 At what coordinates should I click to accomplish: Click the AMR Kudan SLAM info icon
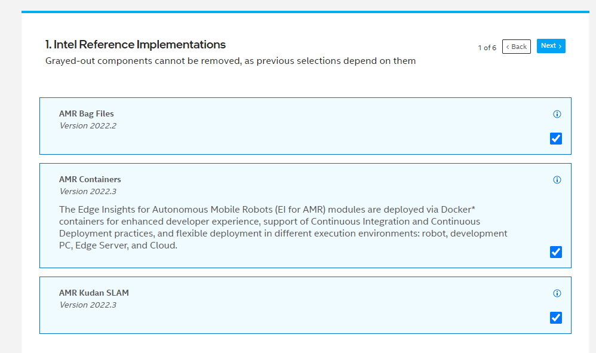(557, 293)
